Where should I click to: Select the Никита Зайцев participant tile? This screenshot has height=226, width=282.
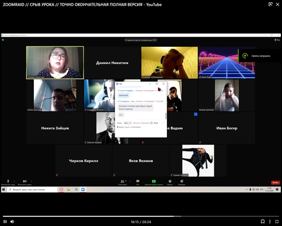pyautogui.click(x=55, y=128)
